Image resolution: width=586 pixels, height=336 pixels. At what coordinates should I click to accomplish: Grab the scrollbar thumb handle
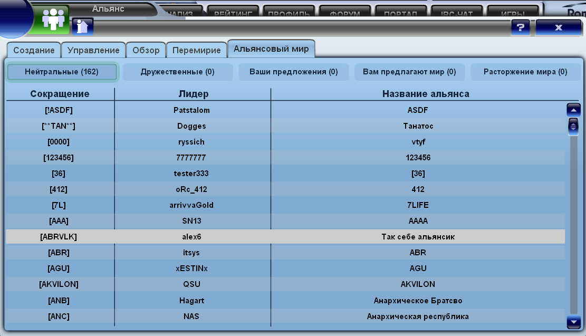[x=573, y=126]
